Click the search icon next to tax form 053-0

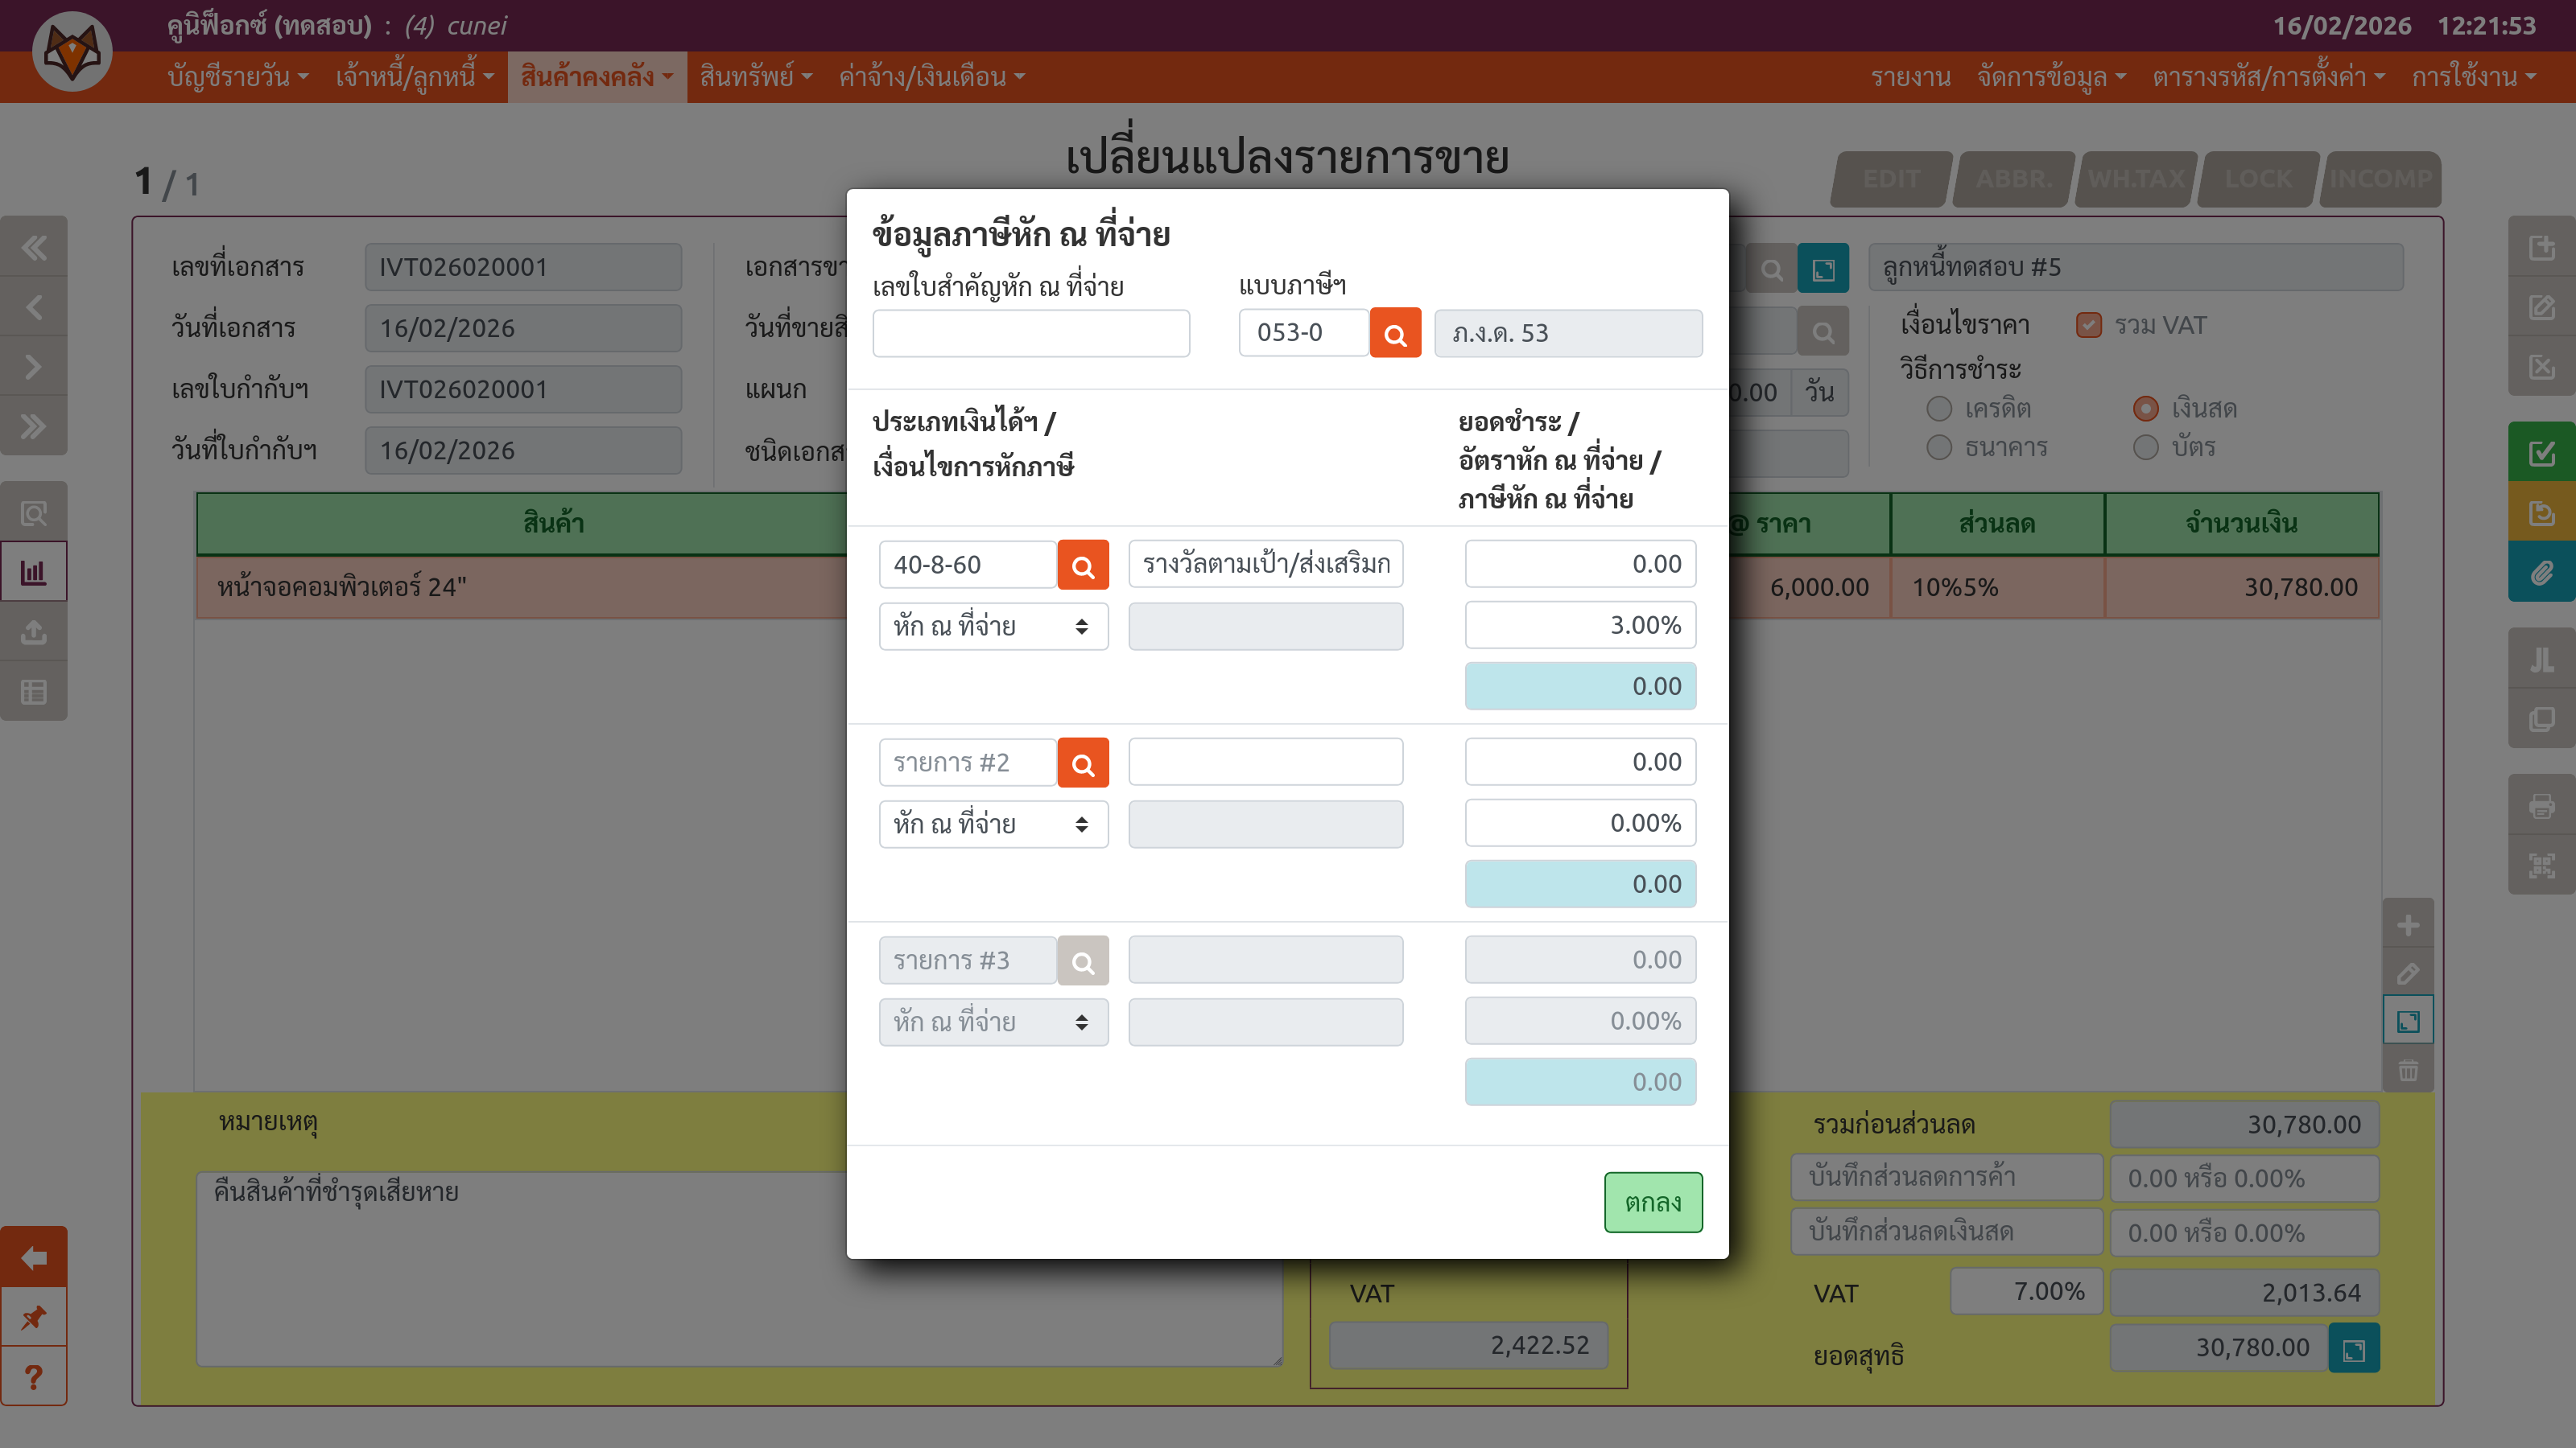pyautogui.click(x=1394, y=334)
